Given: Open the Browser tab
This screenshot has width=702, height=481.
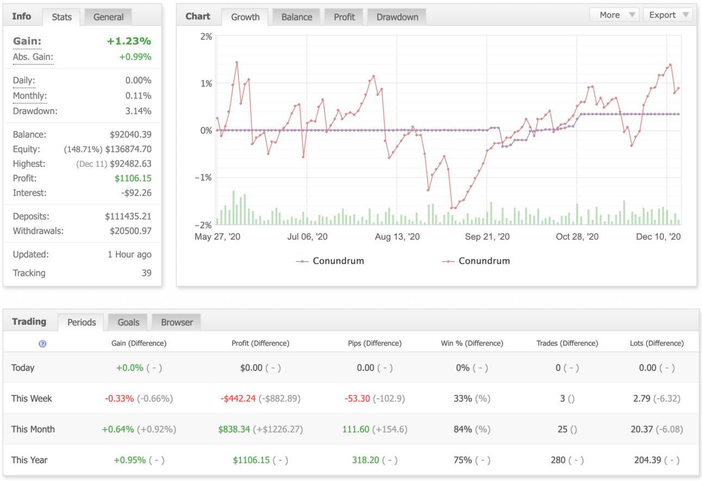Looking at the screenshot, I should coord(177,322).
